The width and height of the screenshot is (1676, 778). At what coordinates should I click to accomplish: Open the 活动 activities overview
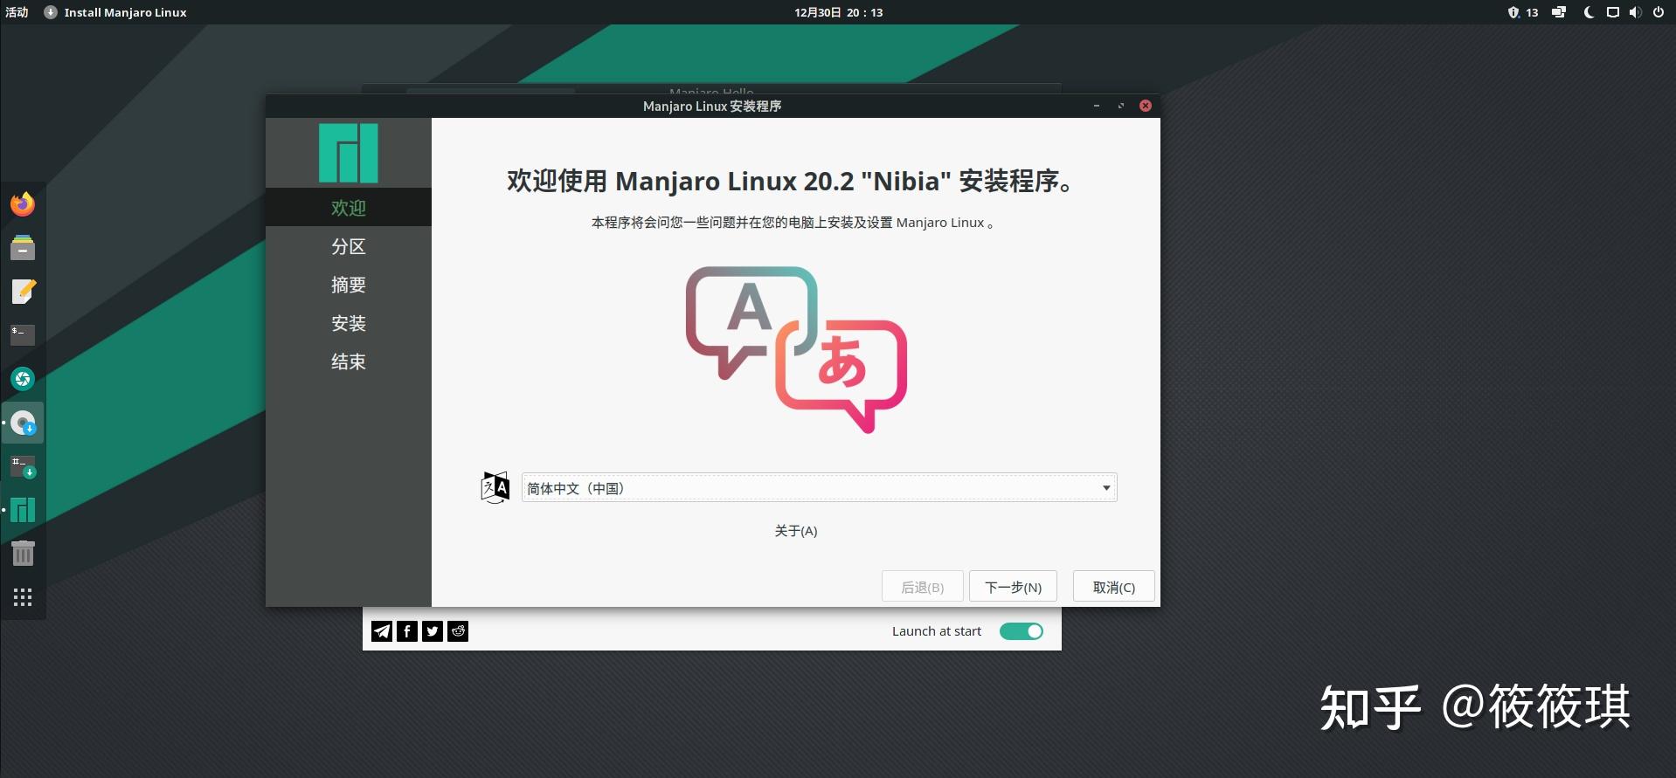(17, 12)
